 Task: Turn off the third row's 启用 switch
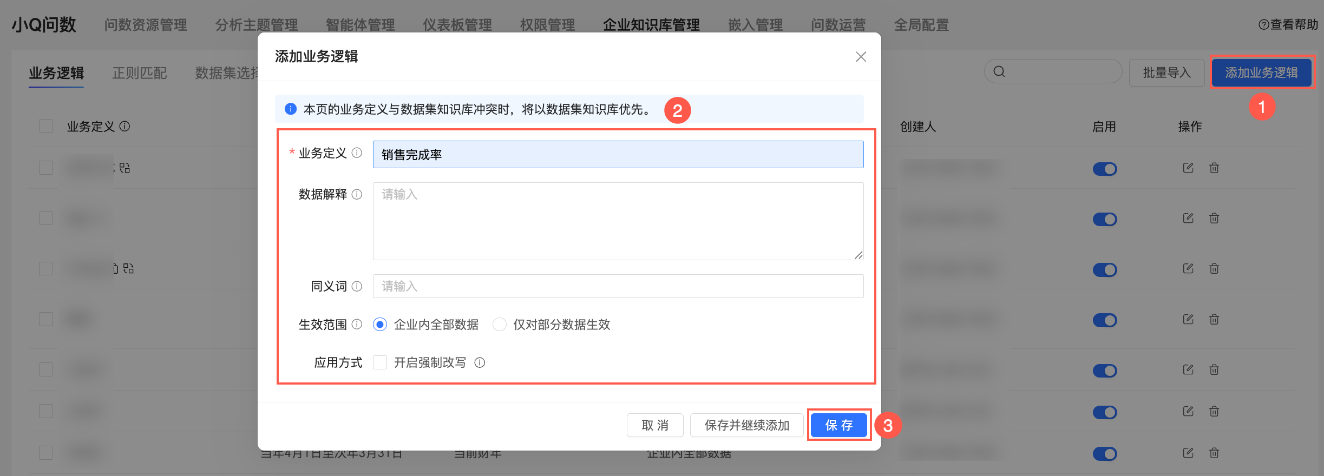1105,269
